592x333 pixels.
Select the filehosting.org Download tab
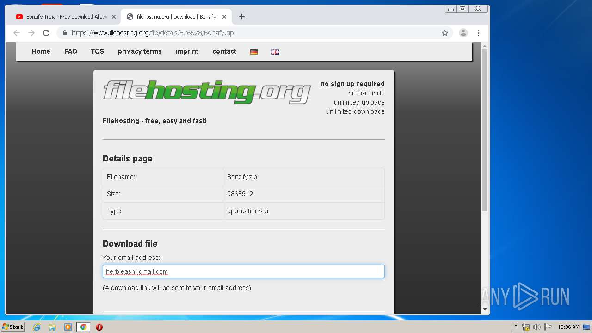coord(177,17)
